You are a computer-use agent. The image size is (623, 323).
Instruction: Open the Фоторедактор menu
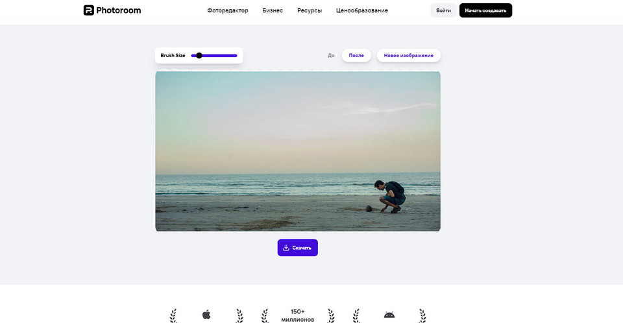(228, 11)
